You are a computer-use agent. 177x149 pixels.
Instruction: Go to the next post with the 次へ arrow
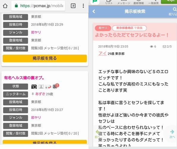pyautogui.click(x=172, y=134)
